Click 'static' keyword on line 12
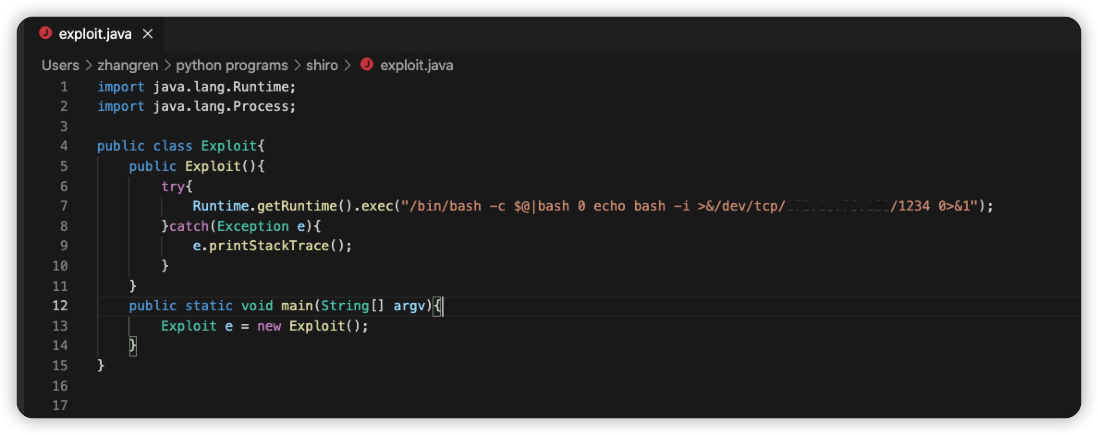Image resolution: width=1098 pixels, height=435 pixels. [209, 306]
